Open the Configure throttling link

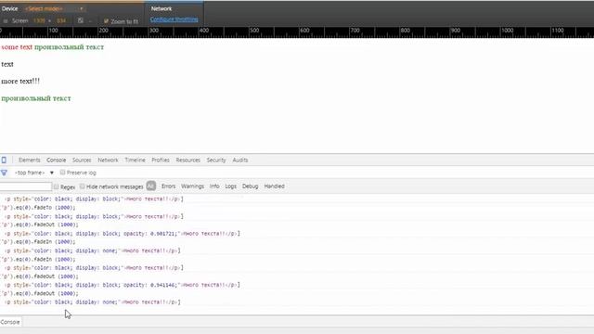pyautogui.click(x=174, y=19)
